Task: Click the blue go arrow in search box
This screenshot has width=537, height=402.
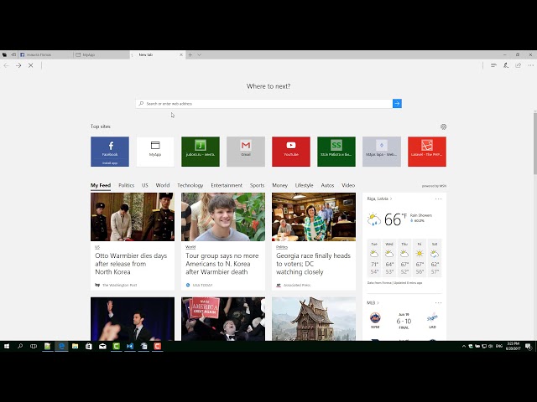Action: click(x=397, y=104)
